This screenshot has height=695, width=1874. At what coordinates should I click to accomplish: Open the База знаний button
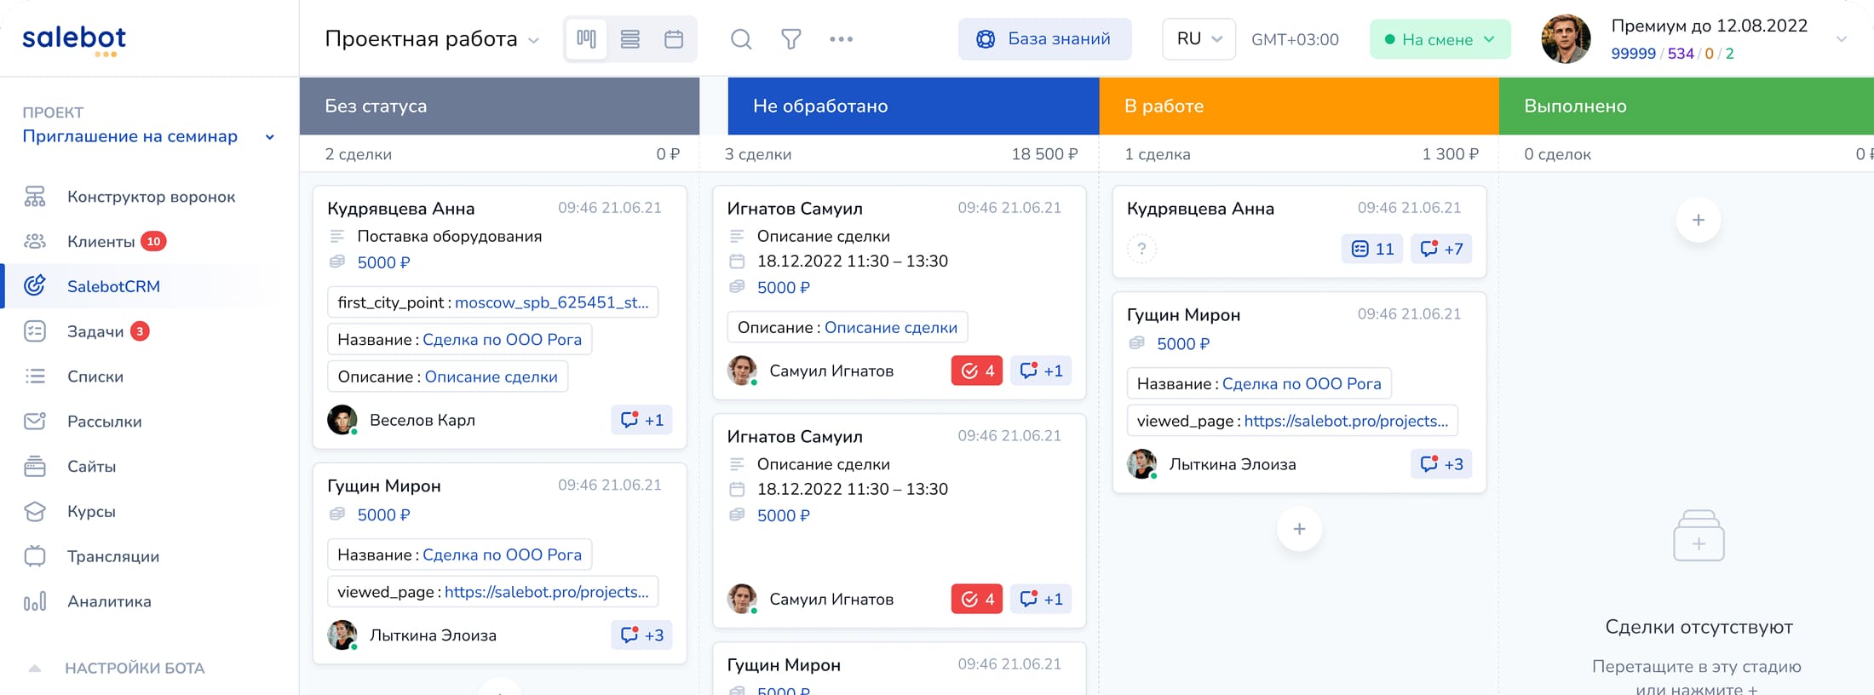pyautogui.click(x=1044, y=39)
